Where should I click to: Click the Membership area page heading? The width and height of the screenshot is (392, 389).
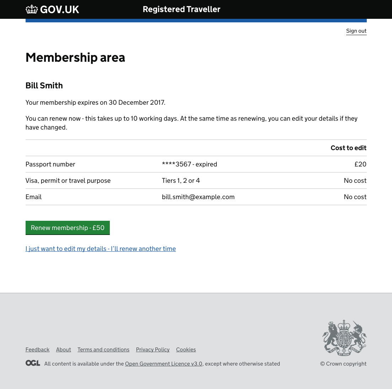(x=75, y=57)
